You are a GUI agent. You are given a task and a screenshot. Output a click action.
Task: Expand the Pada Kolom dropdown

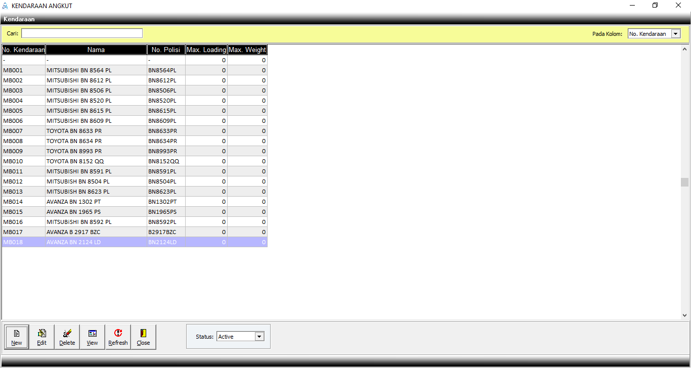coord(675,34)
